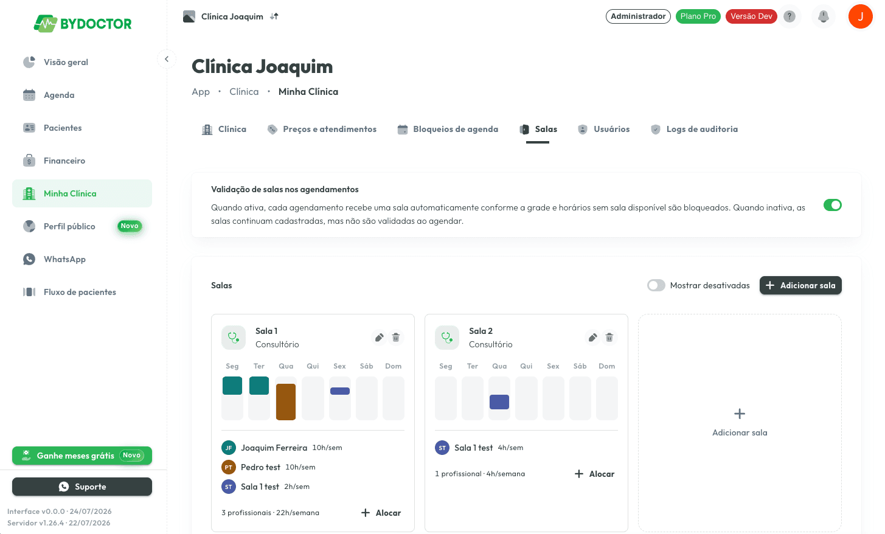The height and width of the screenshot is (534, 885).
Task: Click Sala 1 Monday teal schedule block
Action: pyautogui.click(x=232, y=386)
